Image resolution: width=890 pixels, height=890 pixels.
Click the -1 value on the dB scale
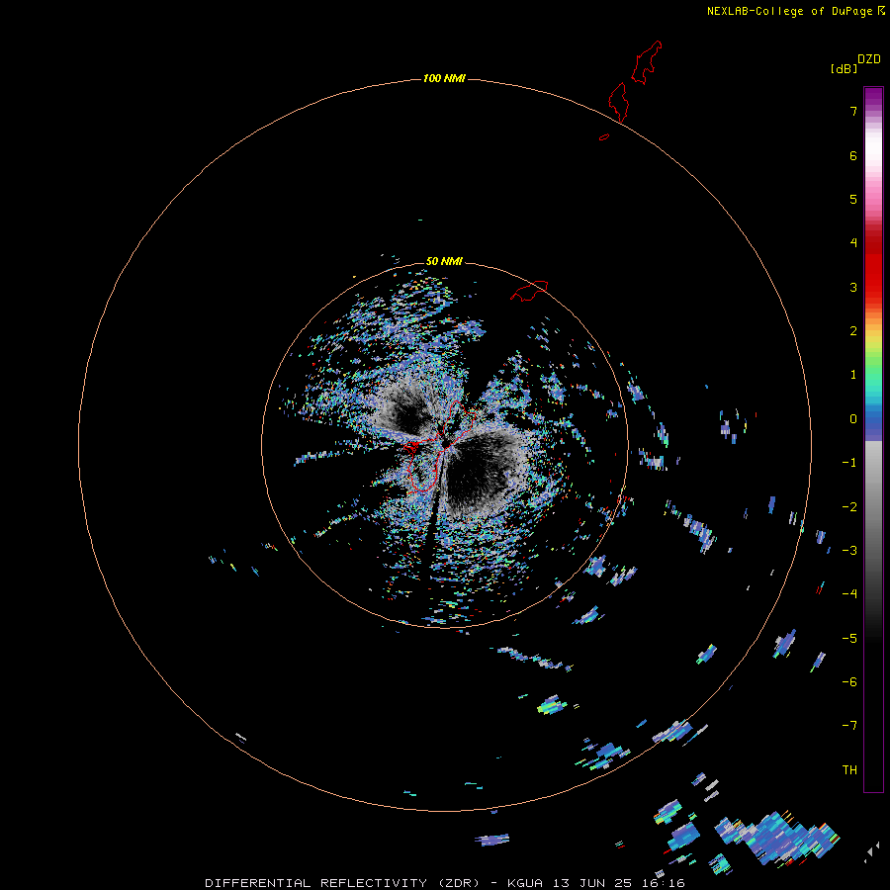pos(849,463)
